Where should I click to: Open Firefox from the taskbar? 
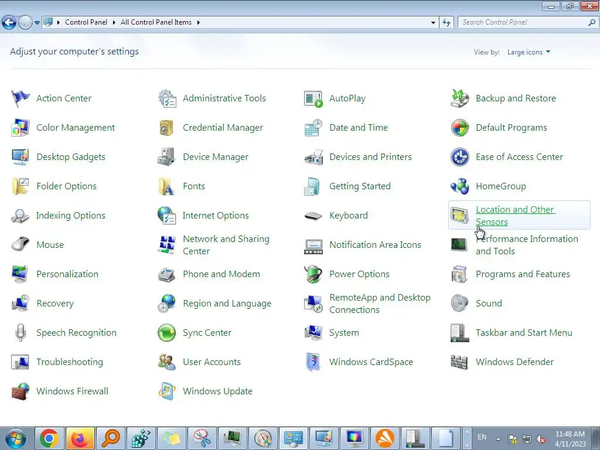80,438
